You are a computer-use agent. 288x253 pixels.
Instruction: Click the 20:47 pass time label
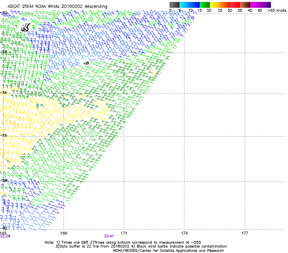(x=109, y=236)
